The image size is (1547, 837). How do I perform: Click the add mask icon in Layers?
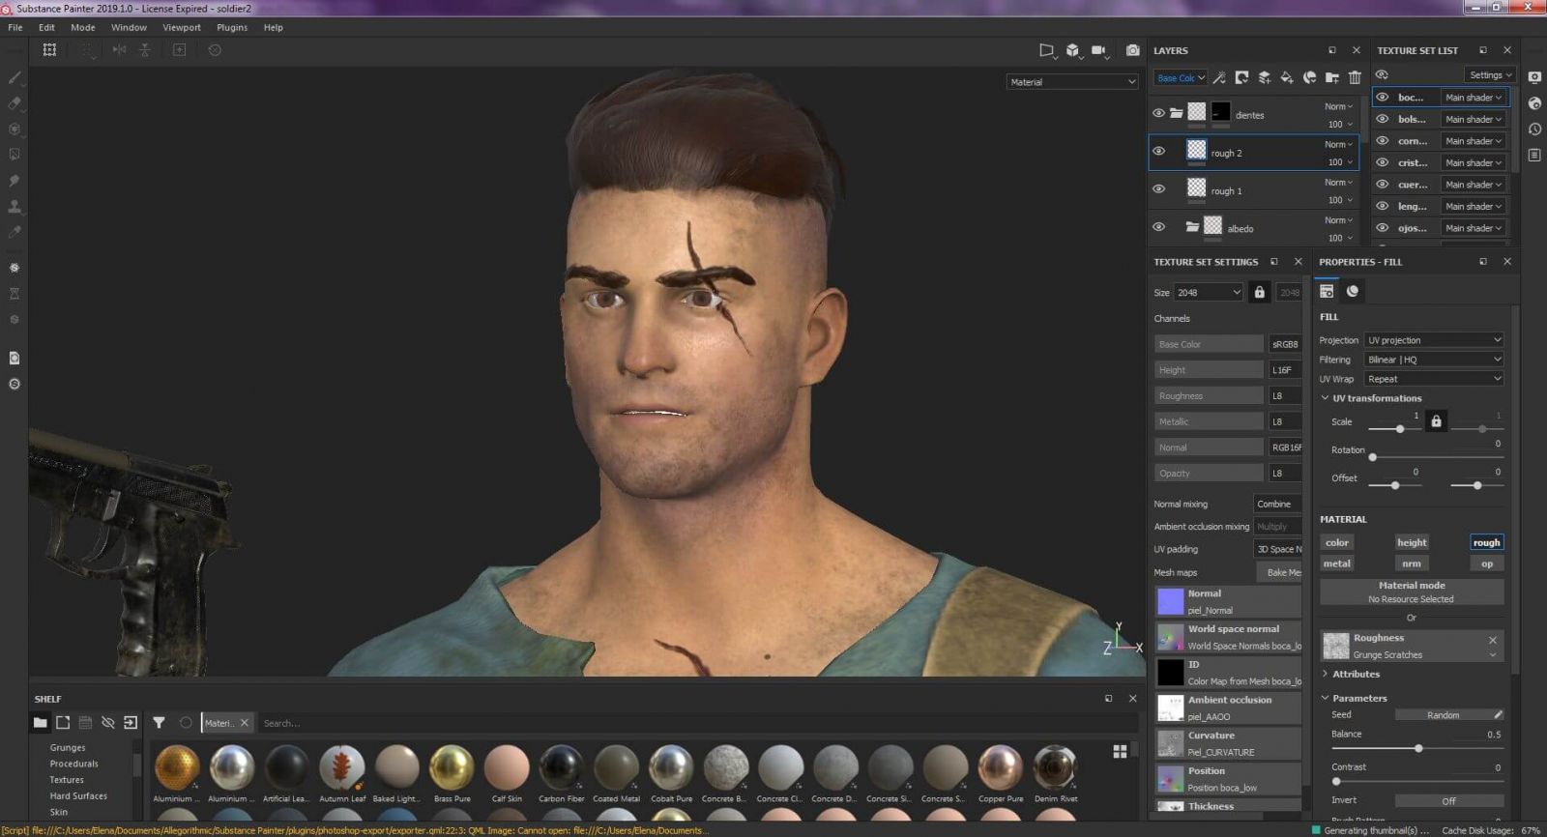(1241, 77)
